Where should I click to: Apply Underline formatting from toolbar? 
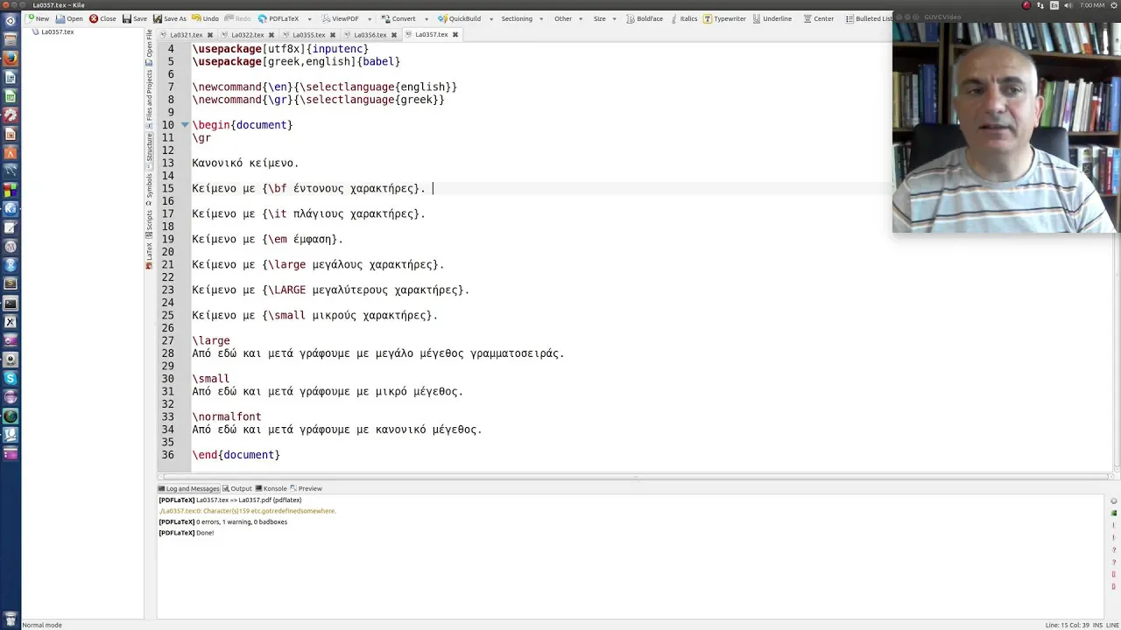tap(772, 18)
